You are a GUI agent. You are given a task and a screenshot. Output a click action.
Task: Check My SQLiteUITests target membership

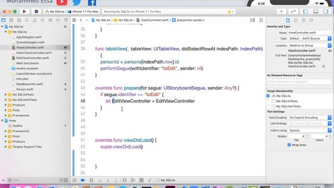[x=268, y=106]
